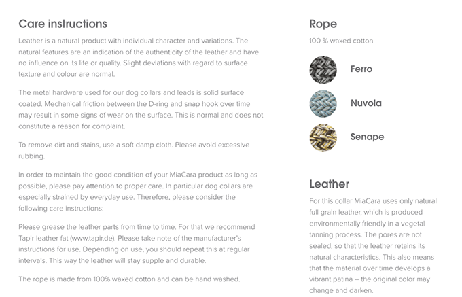
Task: Pick the Senape yellow rope swatch
Action: 323,137
